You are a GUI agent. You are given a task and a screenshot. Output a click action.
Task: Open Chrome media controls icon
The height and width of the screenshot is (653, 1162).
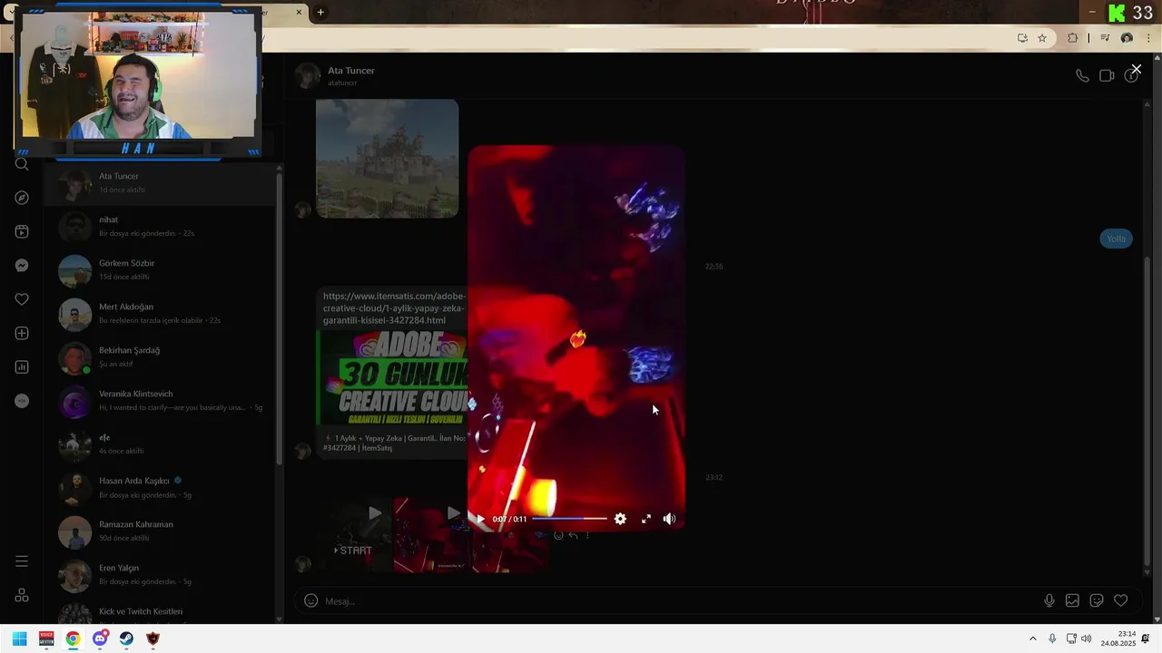pos(1105,38)
